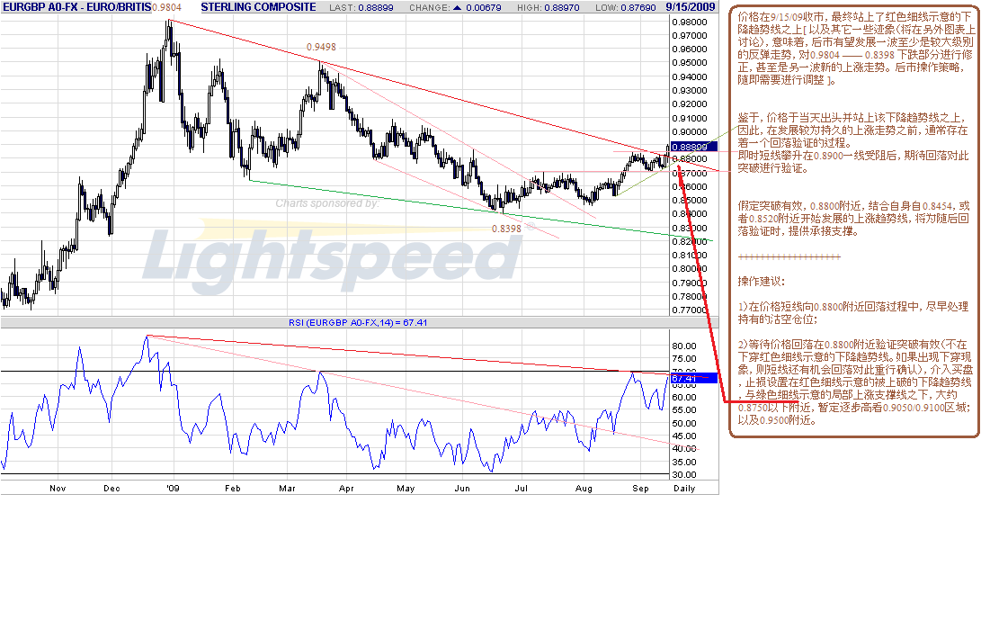Click the Apr label on time axis
The height and width of the screenshot is (629, 981).
click(346, 489)
